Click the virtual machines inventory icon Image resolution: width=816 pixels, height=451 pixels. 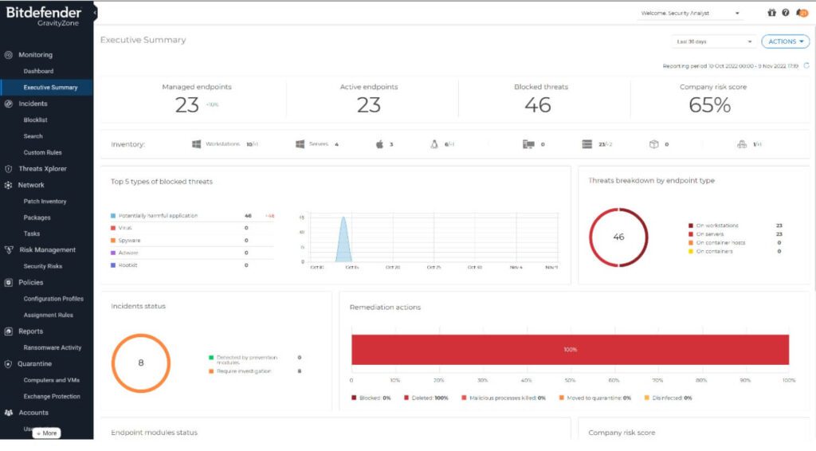tap(587, 144)
